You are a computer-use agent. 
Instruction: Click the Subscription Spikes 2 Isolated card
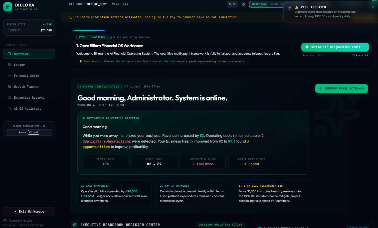[203, 162]
